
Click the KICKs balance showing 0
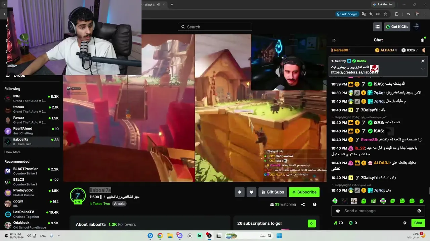click(x=353, y=223)
